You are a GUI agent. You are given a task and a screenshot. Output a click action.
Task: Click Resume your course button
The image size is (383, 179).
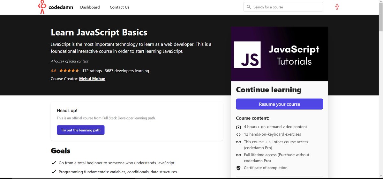(x=279, y=104)
